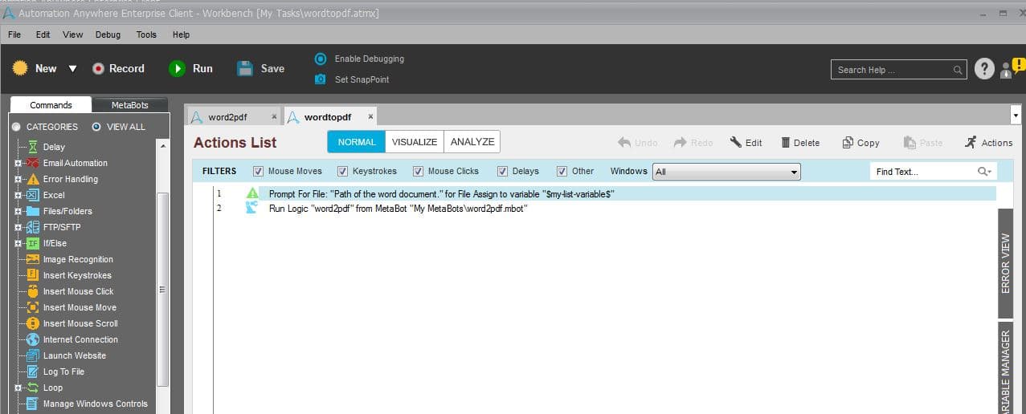Select the Insert Mouse Click icon
This screenshot has width=1026, height=414.
click(x=33, y=291)
